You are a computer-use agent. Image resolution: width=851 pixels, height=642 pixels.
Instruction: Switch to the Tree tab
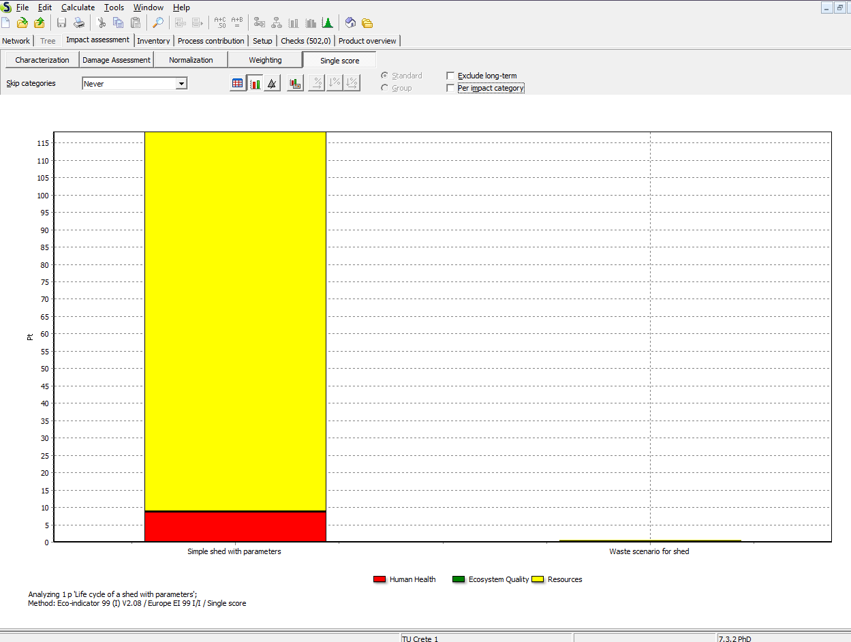tap(48, 41)
